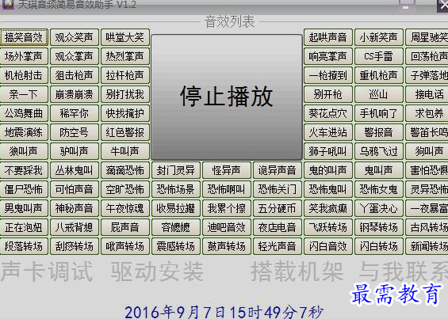
Task: Play the 别打扰我 sound effect
Action: tap(125, 94)
